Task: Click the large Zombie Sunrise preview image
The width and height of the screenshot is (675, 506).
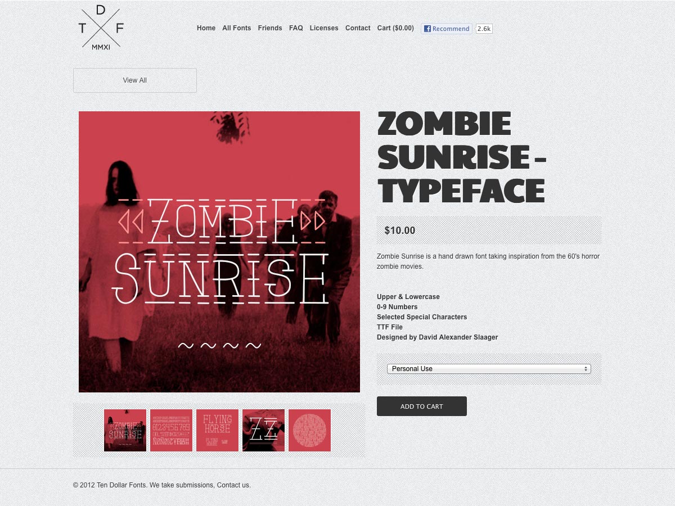Action: [x=219, y=252]
